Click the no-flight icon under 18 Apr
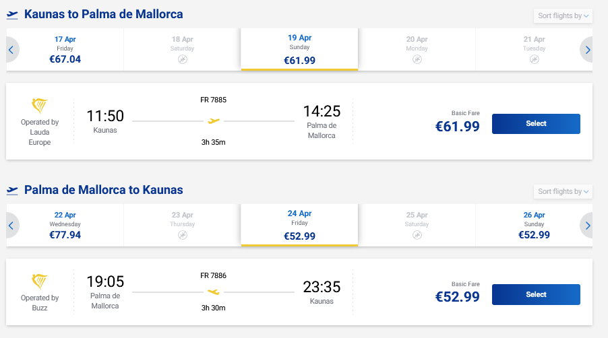Image resolution: width=608 pixels, height=338 pixels. coord(182,60)
